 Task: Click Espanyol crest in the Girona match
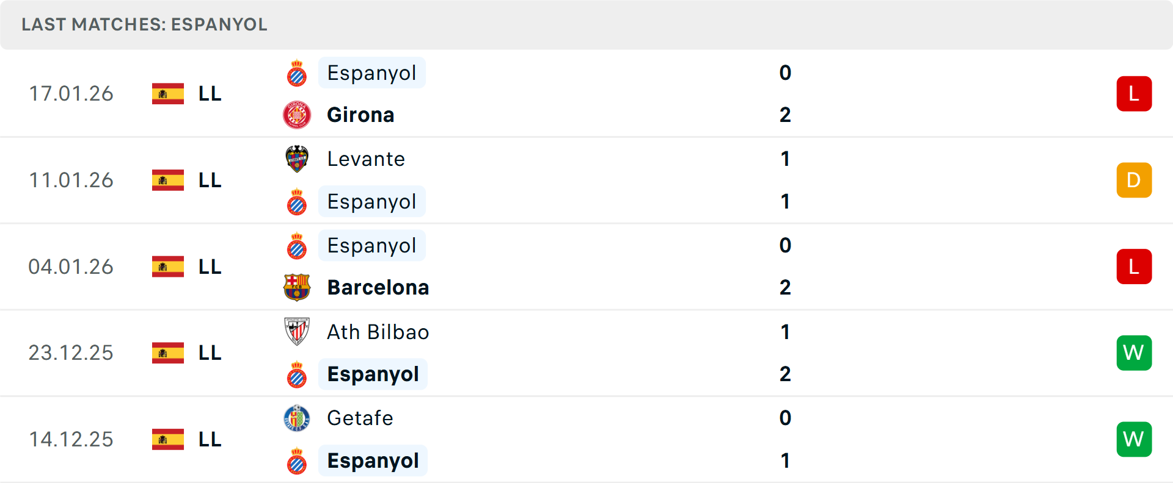[297, 73]
